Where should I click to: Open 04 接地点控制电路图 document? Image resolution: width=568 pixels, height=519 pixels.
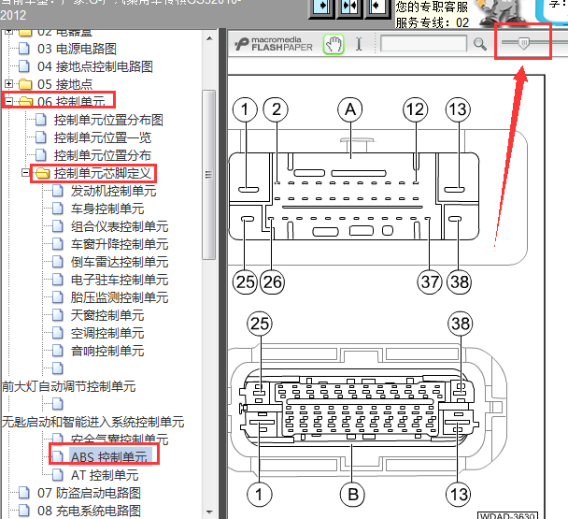click(95, 66)
